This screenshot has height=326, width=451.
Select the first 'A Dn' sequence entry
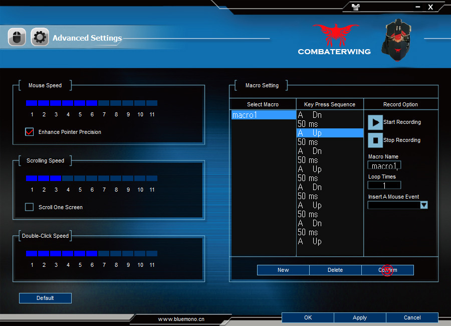click(330, 115)
